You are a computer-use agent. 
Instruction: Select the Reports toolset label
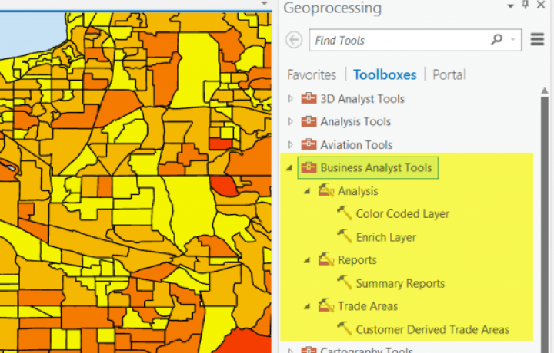[x=357, y=260]
